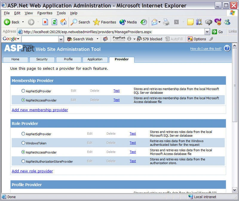Click the page vertical scrollbar thumb
239x201 pixels.
tap(235, 85)
